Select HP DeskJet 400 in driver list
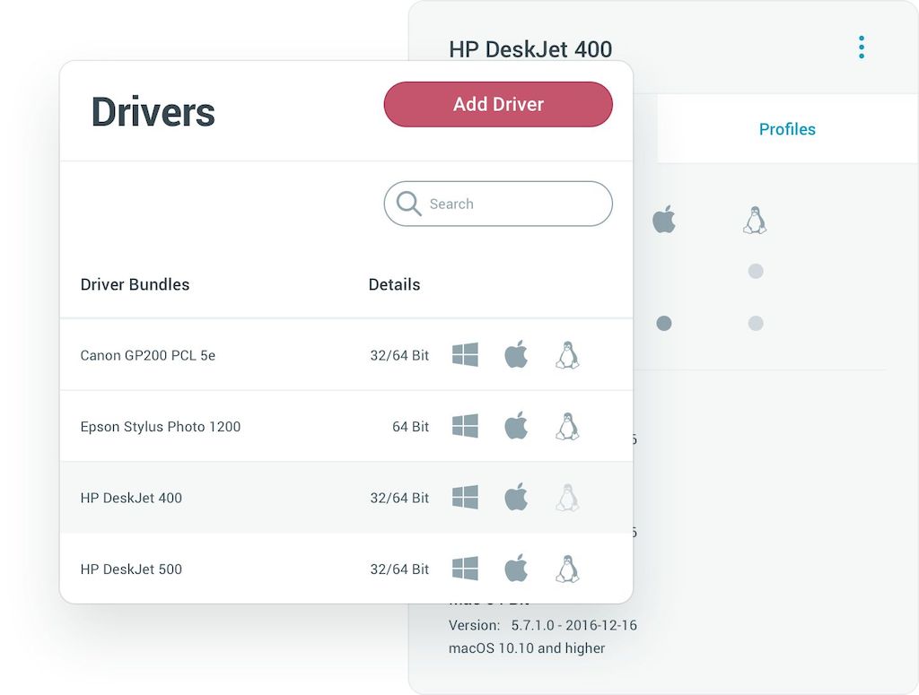This screenshot has width=919, height=695. (346, 498)
